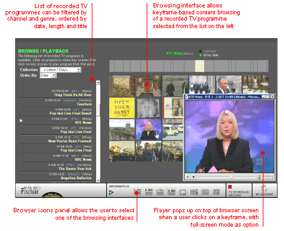The width and height of the screenshot is (284, 231).
Task: Click the programme list scrollbar up arrow
Action: coord(98,82)
